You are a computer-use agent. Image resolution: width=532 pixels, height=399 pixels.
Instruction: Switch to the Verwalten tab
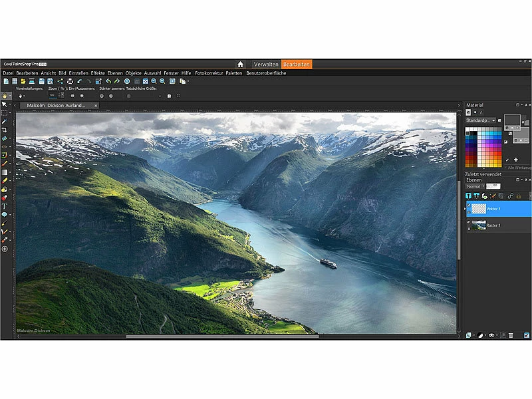(x=266, y=65)
